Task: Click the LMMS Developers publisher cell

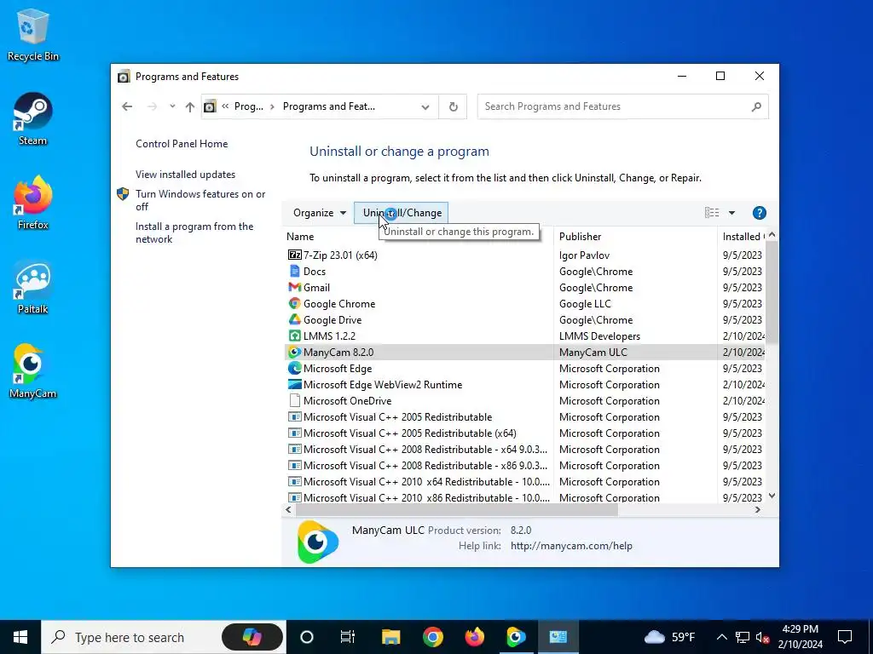Action: click(x=599, y=336)
